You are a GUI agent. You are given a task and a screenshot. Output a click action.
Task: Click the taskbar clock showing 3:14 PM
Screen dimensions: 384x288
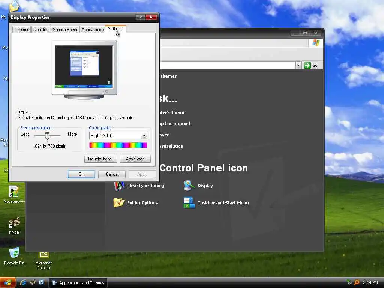click(370, 282)
